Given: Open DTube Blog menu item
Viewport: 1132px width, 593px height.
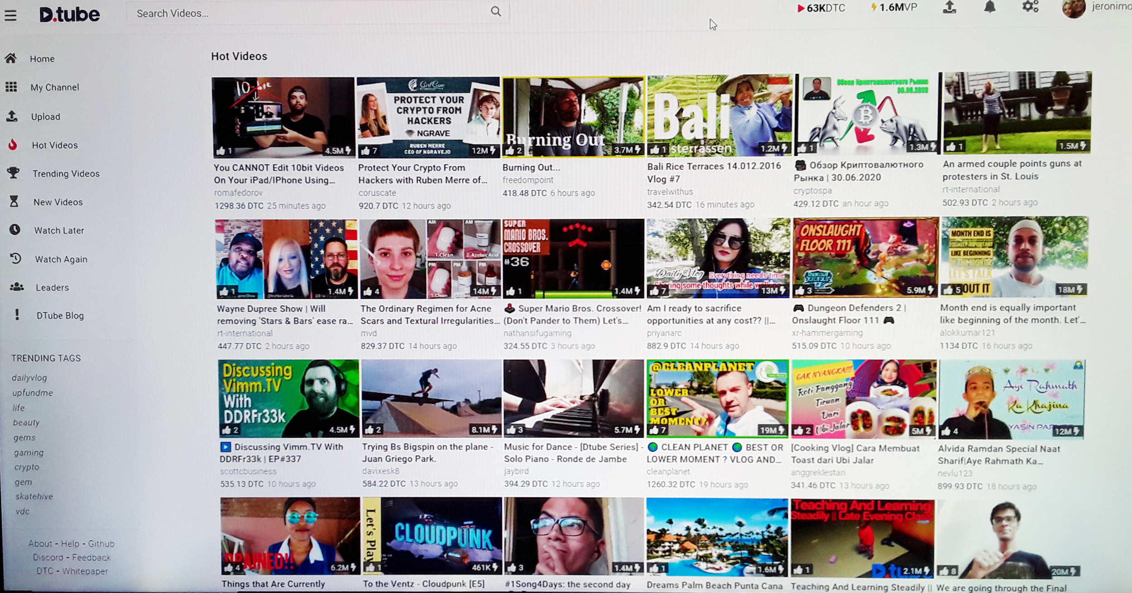Looking at the screenshot, I should pyautogui.click(x=60, y=316).
